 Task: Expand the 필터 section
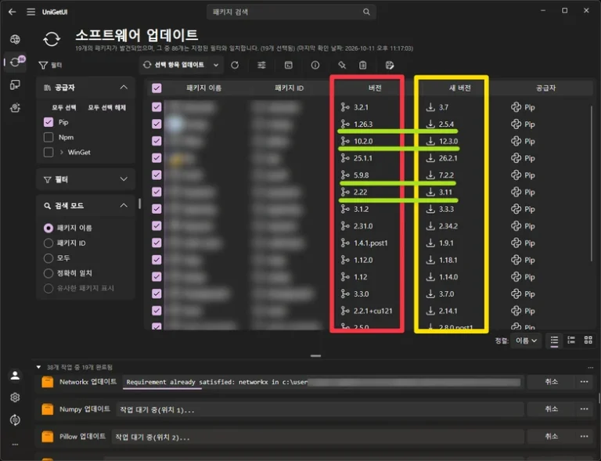pos(124,179)
